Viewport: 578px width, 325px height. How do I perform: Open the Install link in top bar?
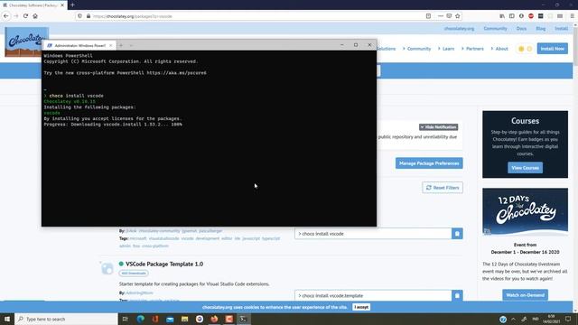coord(561,28)
